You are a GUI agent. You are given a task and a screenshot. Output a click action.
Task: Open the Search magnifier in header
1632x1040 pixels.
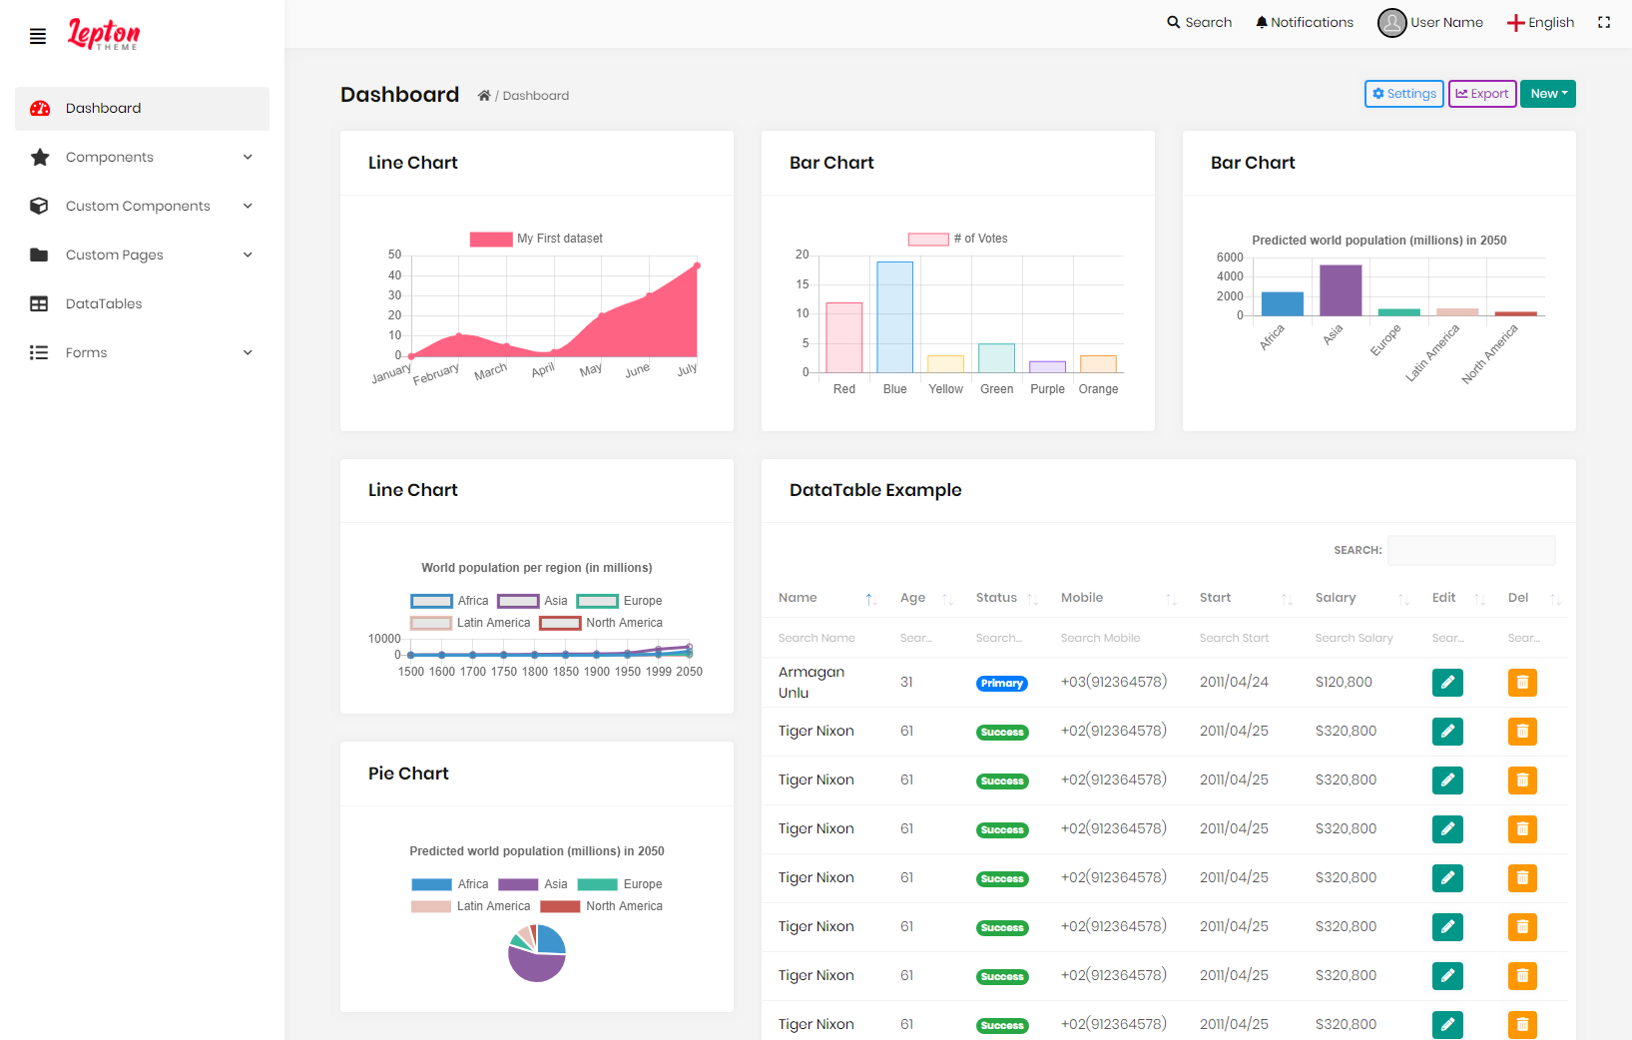click(1174, 22)
